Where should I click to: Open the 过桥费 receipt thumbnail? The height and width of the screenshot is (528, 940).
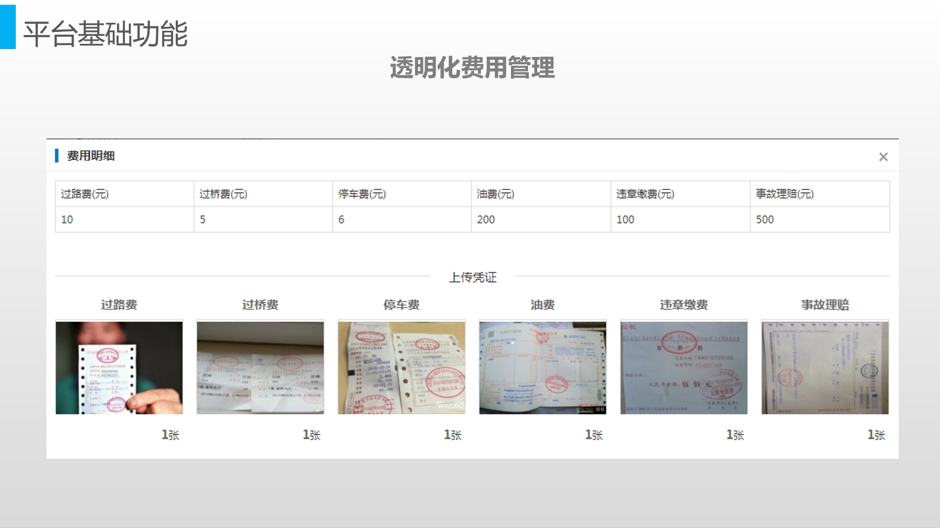point(260,368)
